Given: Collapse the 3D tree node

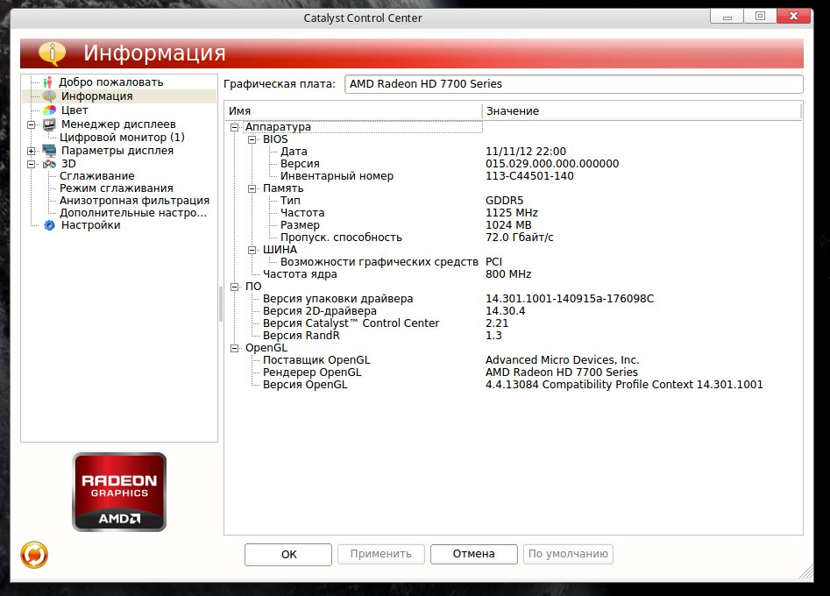Looking at the screenshot, I should pos(32,164).
